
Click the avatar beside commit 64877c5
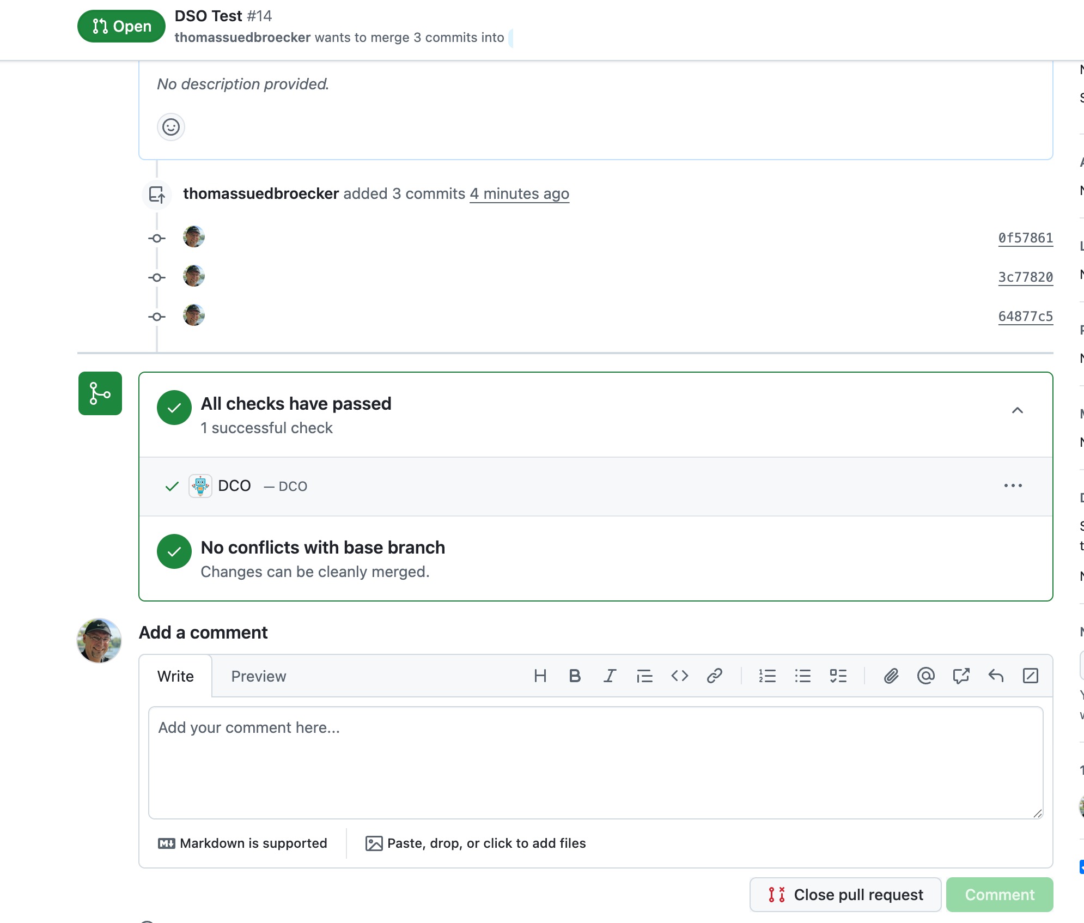tap(194, 315)
